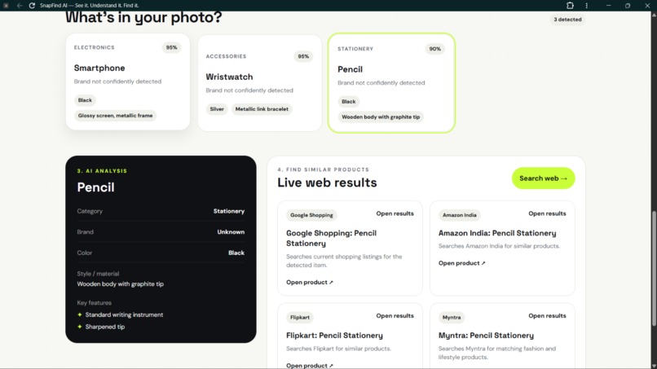This screenshot has height=369, width=657.
Task: Click the Black tag on Pencil card
Action: tap(348, 101)
